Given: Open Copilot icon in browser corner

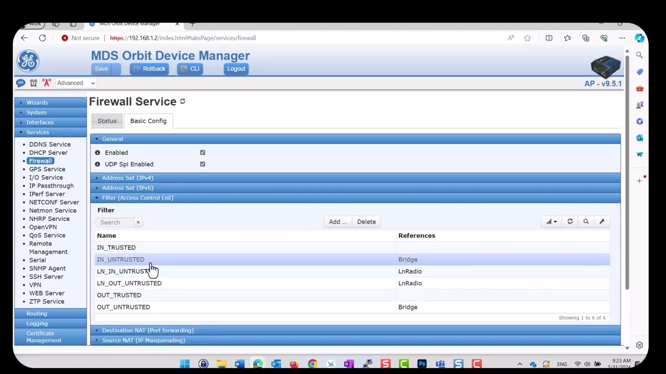Looking at the screenshot, I should tap(639, 38).
